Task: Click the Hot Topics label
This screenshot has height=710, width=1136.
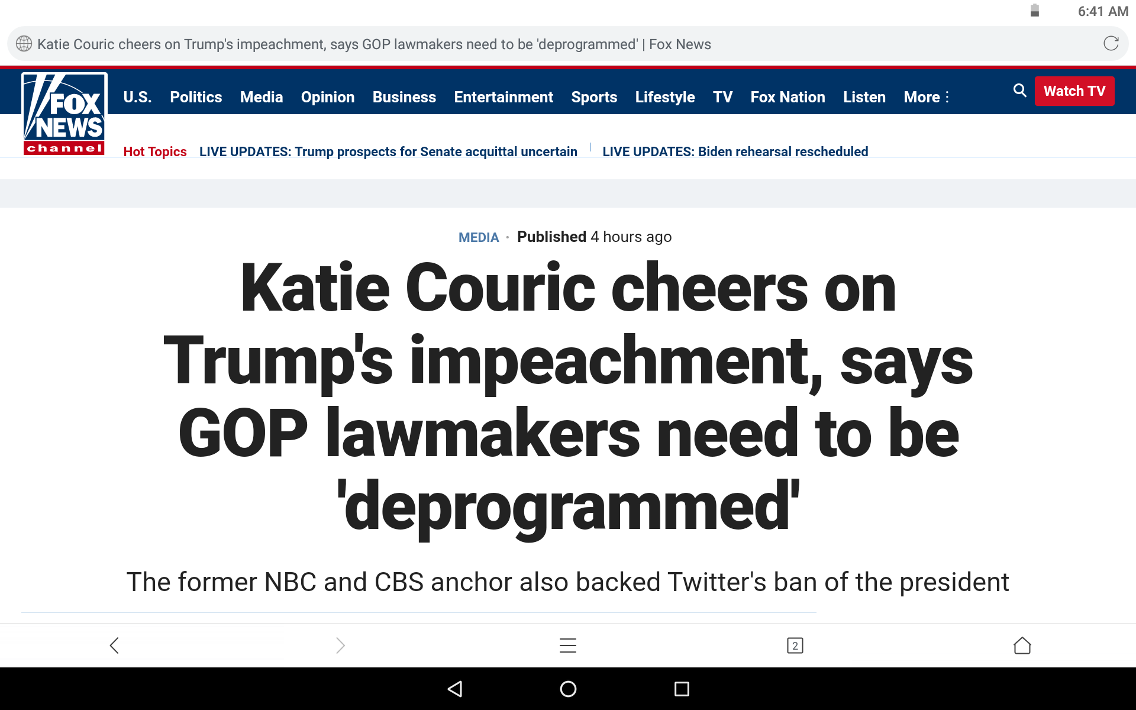Action: pyautogui.click(x=155, y=151)
